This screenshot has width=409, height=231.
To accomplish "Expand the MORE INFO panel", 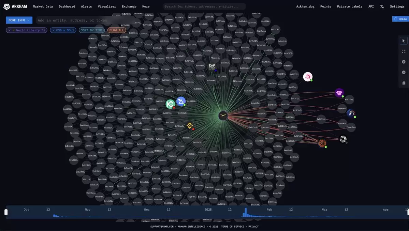I will [19, 20].
